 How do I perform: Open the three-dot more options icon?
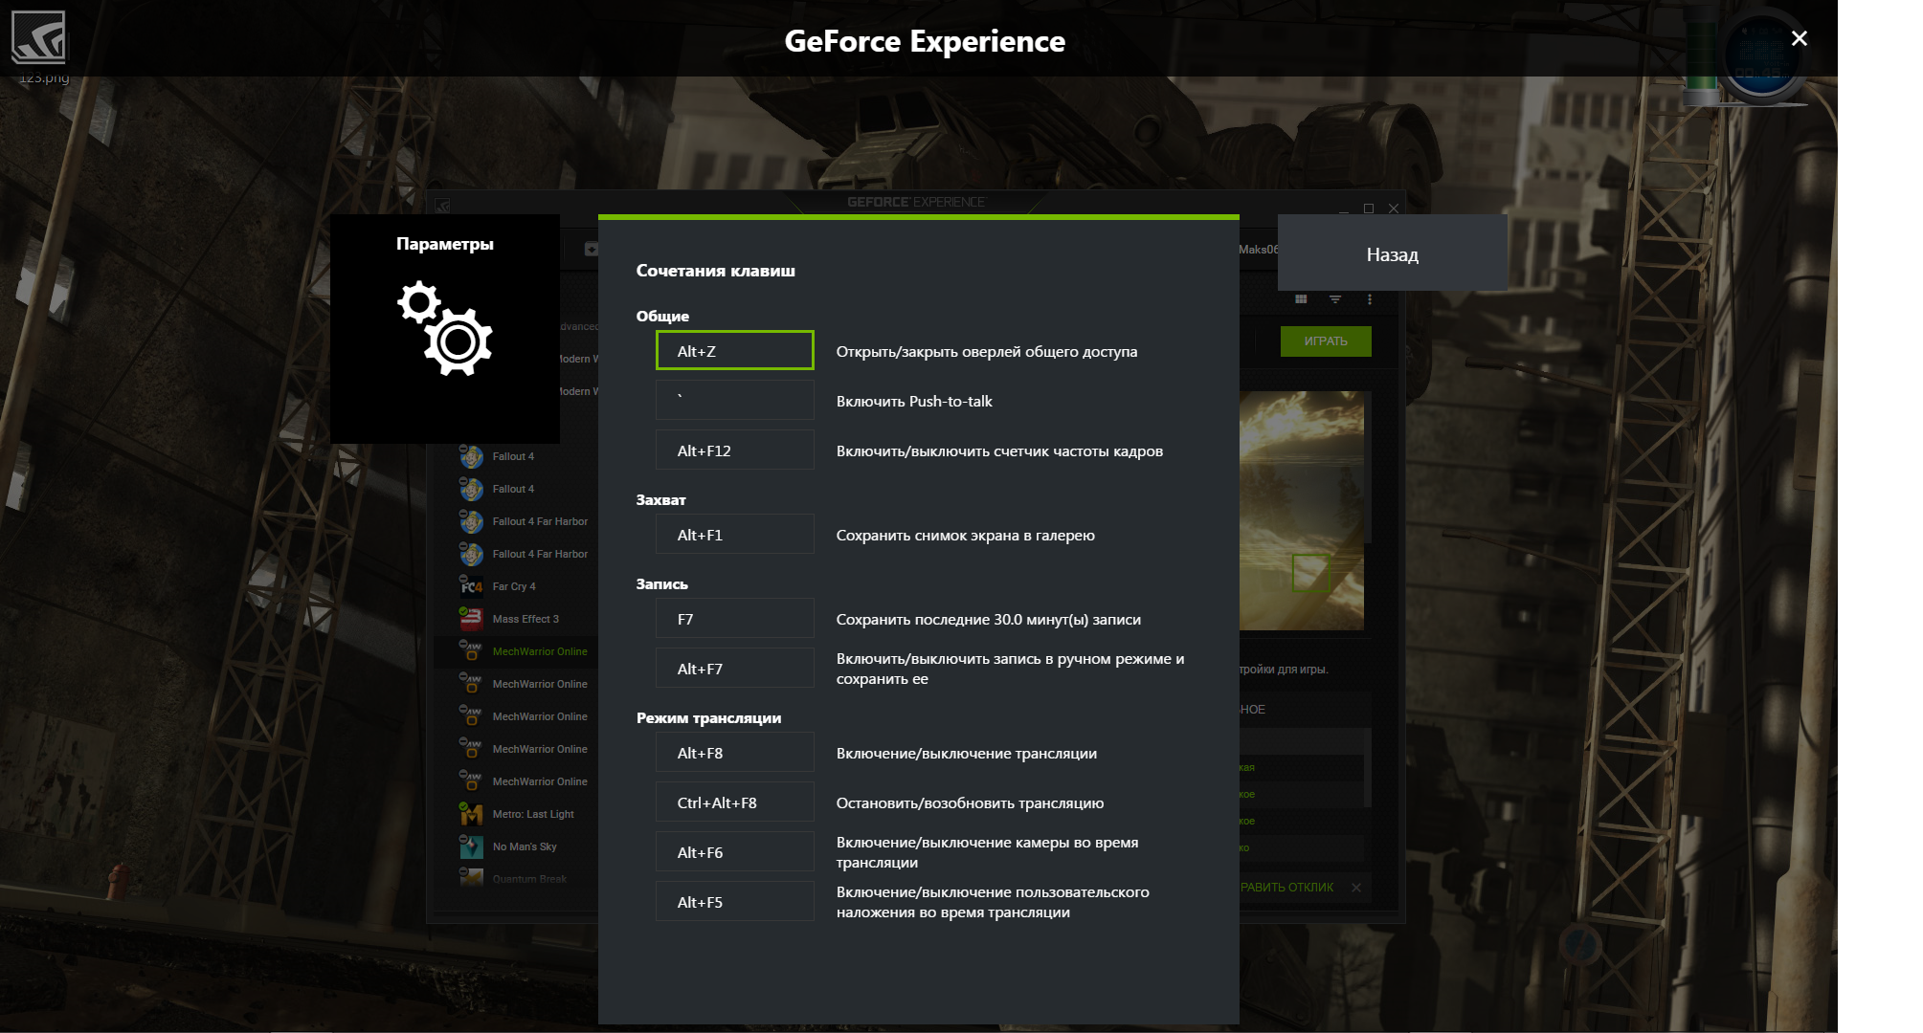(1370, 299)
